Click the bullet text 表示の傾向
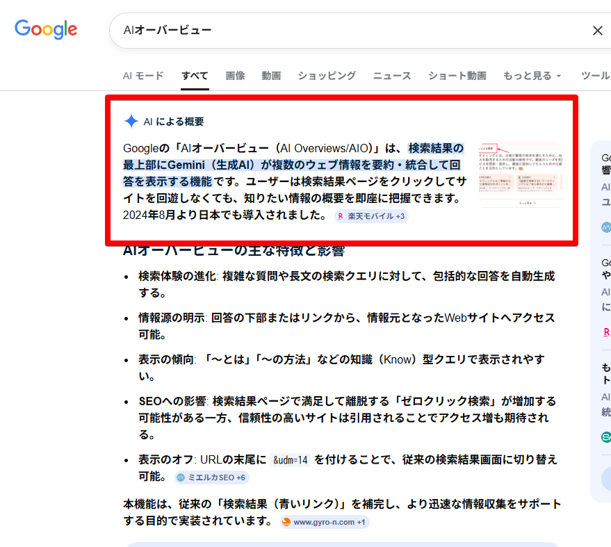The height and width of the screenshot is (547, 611). click(x=166, y=359)
